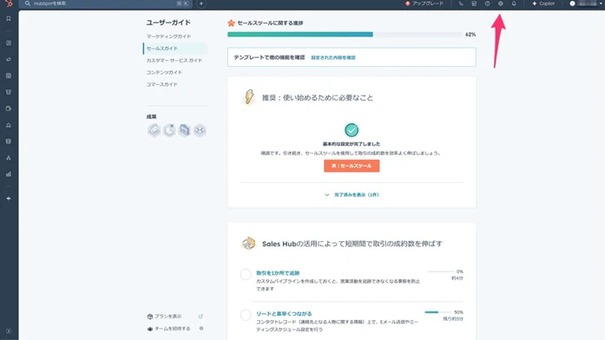
Task: Click the テンプレートで他の機能を確認 text
Action: [x=269, y=57]
